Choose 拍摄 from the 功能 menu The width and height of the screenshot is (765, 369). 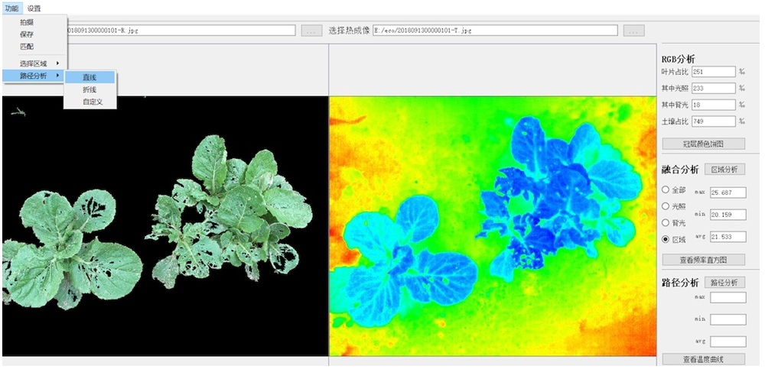click(x=27, y=22)
